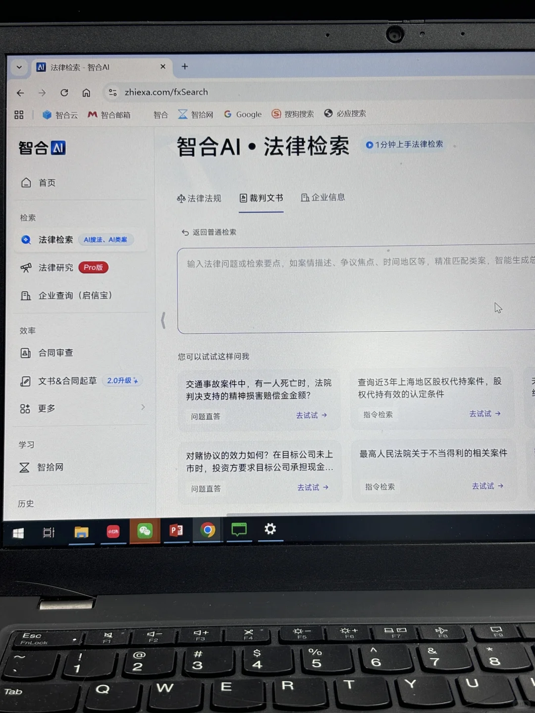Expand the 更多 sidebar item
The image size is (535, 713).
click(x=46, y=408)
